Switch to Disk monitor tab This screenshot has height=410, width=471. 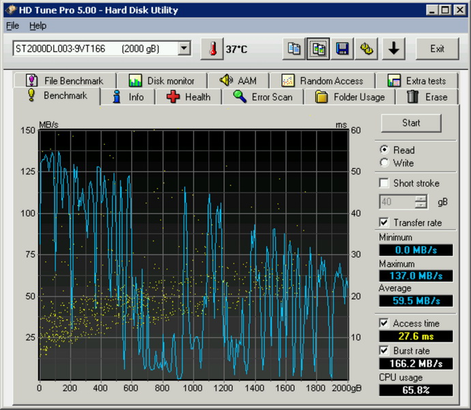[162, 81]
